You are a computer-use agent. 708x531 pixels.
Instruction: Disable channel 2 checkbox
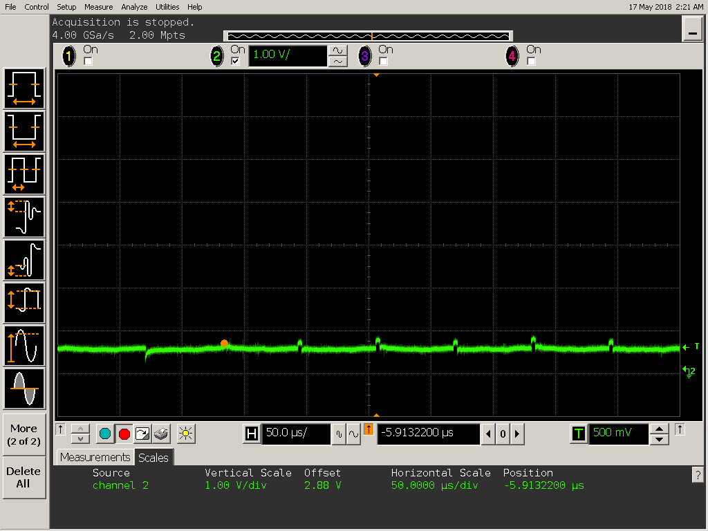click(x=235, y=61)
